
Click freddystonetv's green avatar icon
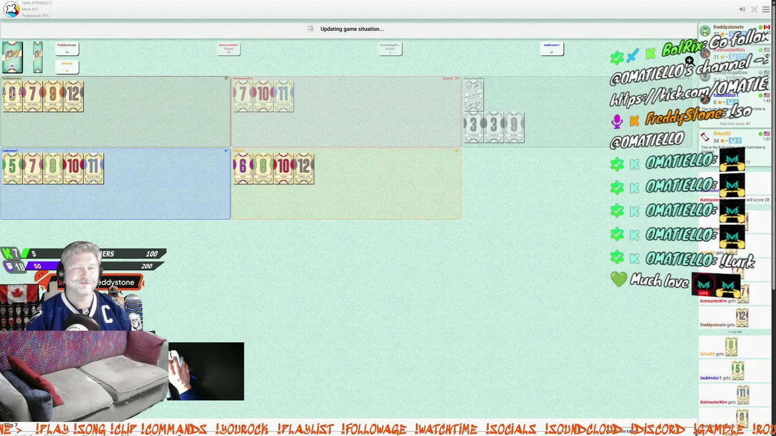(x=705, y=30)
